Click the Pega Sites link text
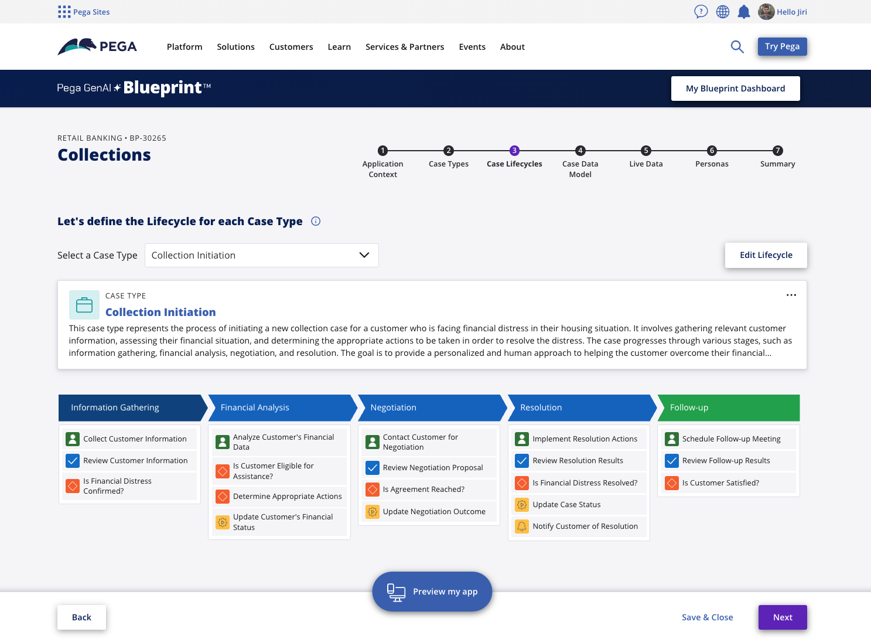The width and height of the screenshot is (871, 642). pos(91,12)
